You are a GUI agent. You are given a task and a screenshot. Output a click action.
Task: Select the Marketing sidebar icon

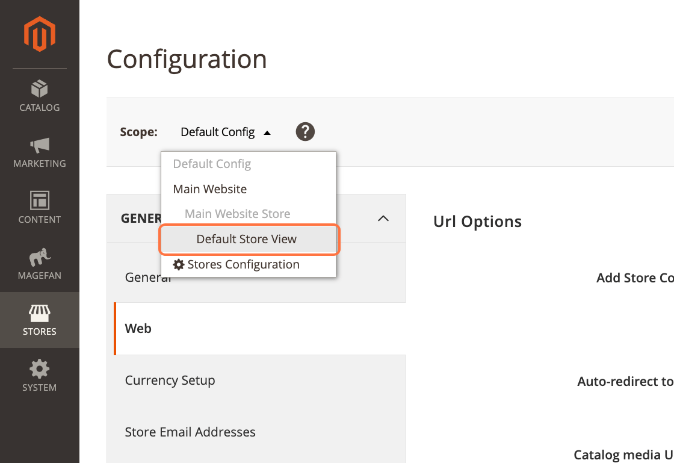tap(39, 152)
